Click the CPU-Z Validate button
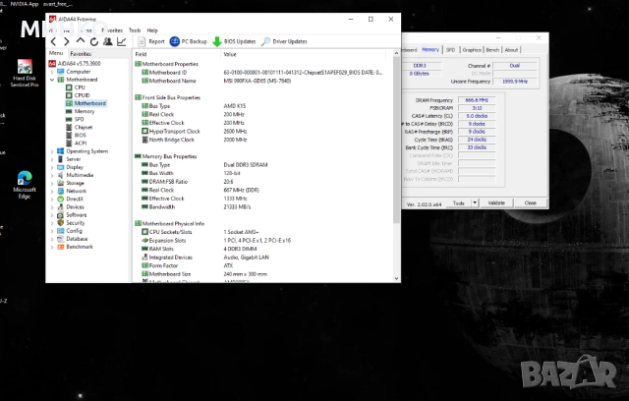Screen dimensions: 629x401 [496, 202]
